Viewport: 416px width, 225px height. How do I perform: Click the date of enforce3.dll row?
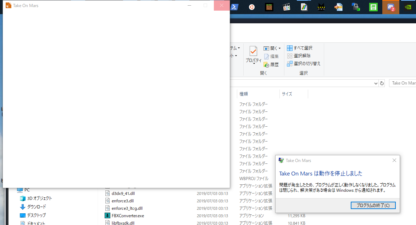212,201
